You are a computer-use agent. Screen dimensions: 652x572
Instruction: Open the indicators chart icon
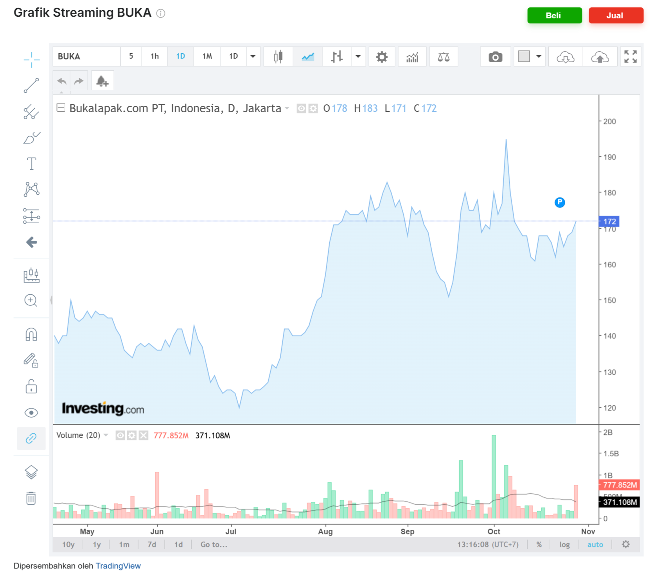(x=412, y=57)
